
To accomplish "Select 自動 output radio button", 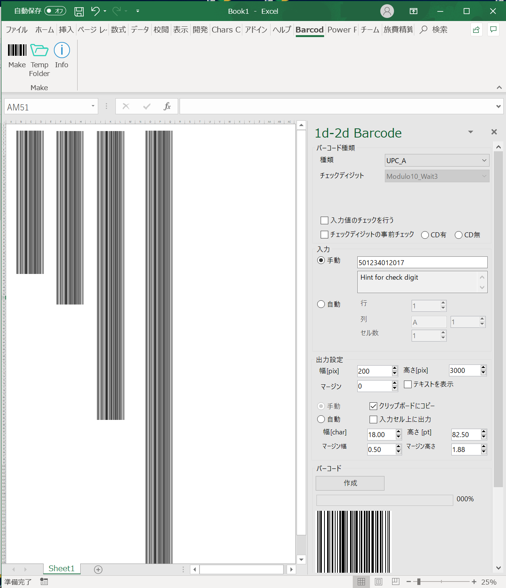I will [x=321, y=419].
